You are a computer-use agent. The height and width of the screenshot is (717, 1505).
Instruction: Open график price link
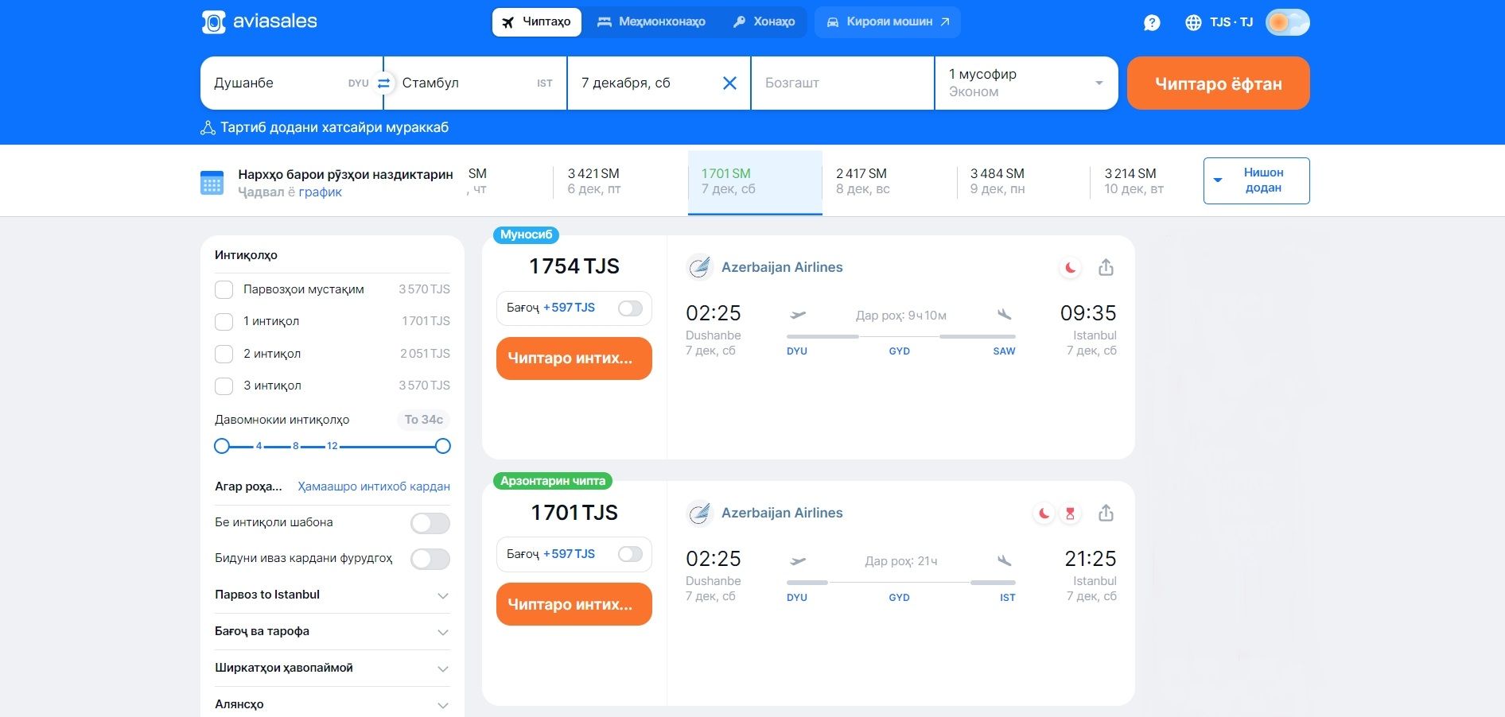[x=320, y=192]
